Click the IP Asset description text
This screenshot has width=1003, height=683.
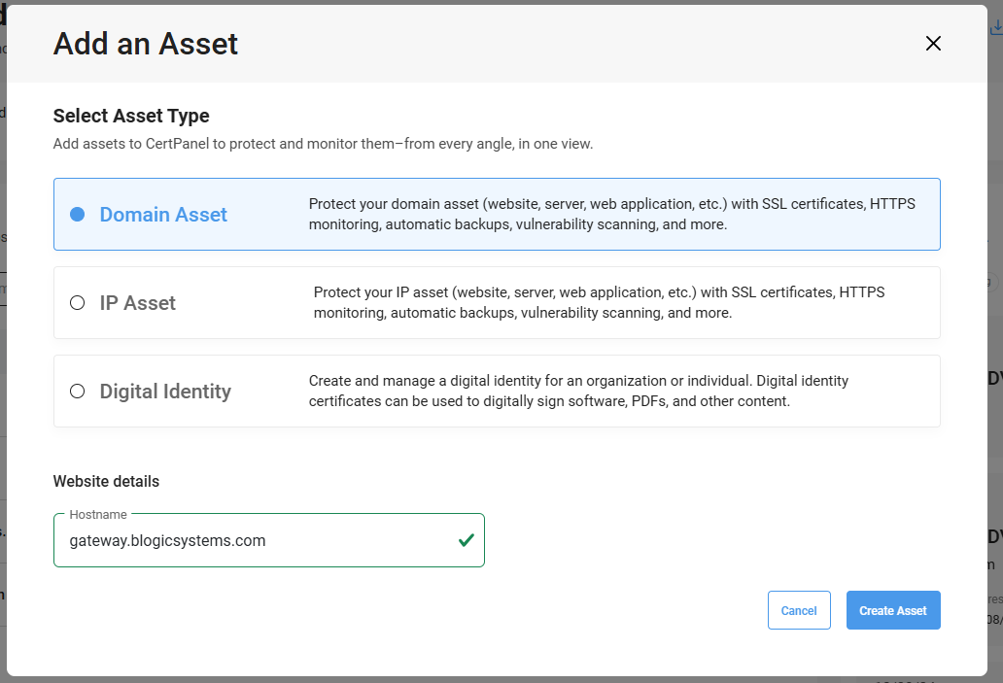coord(599,303)
